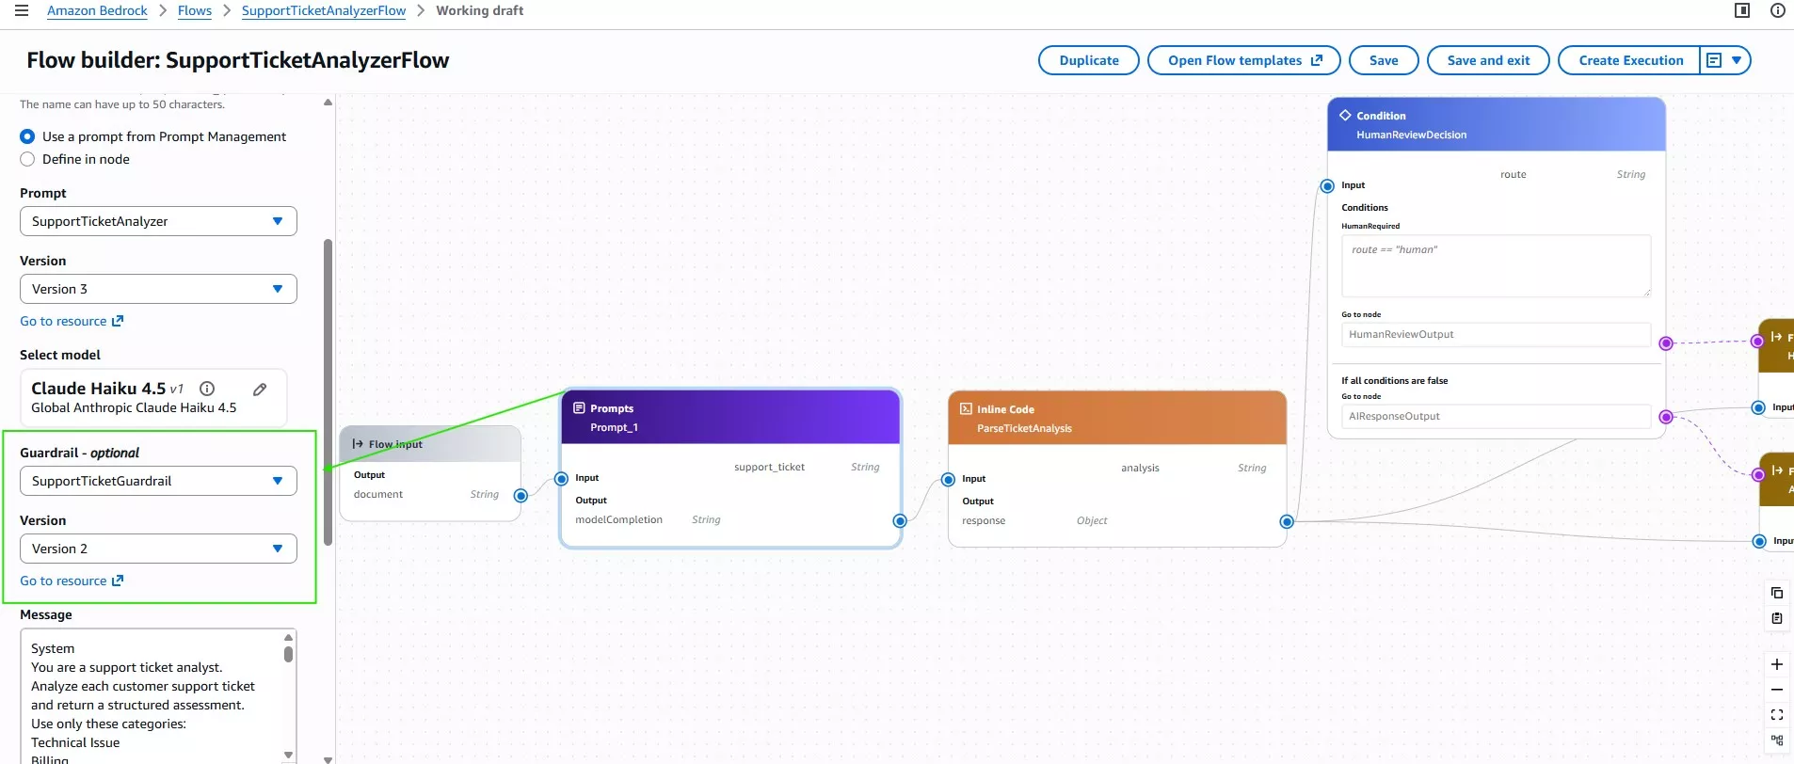
Task: Zoom in on the flow canvas
Action: click(1777, 664)
